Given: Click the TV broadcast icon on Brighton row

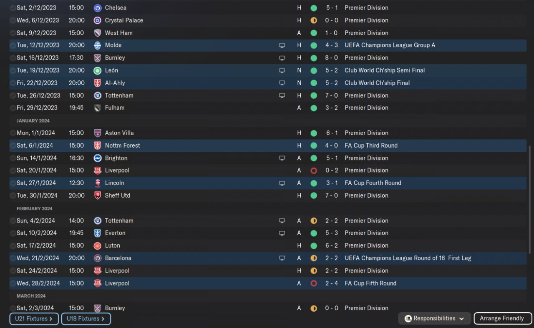Looking at the screenshot, I should click(x=282, y=158).
